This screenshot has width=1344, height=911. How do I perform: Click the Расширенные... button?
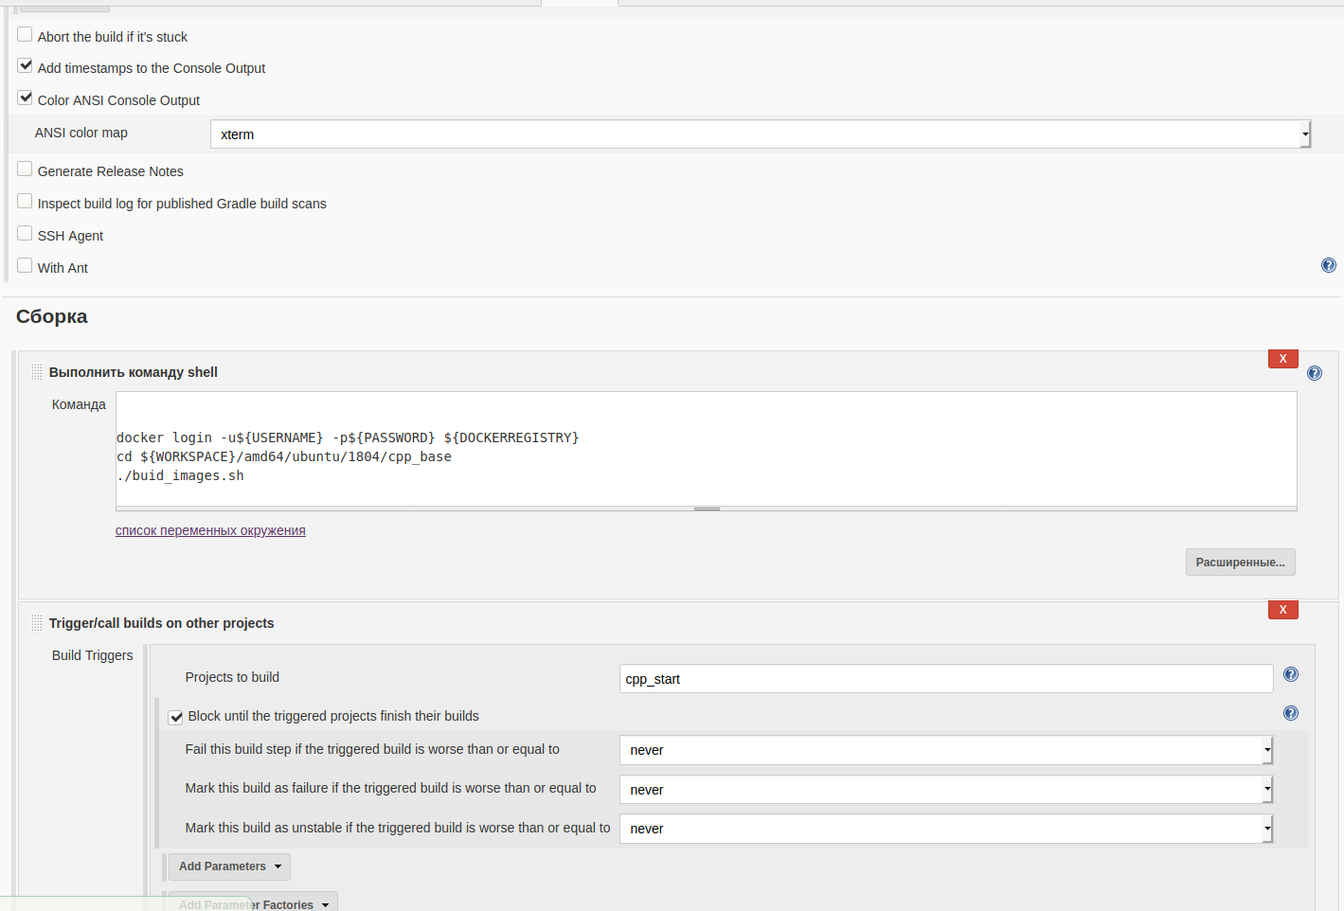1240,563
